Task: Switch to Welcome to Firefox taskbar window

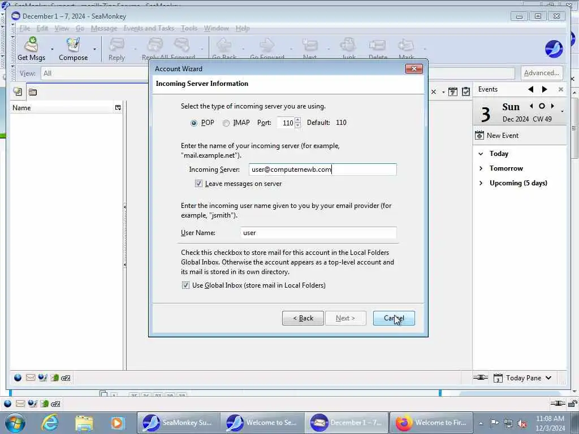Action: point(431,423)
